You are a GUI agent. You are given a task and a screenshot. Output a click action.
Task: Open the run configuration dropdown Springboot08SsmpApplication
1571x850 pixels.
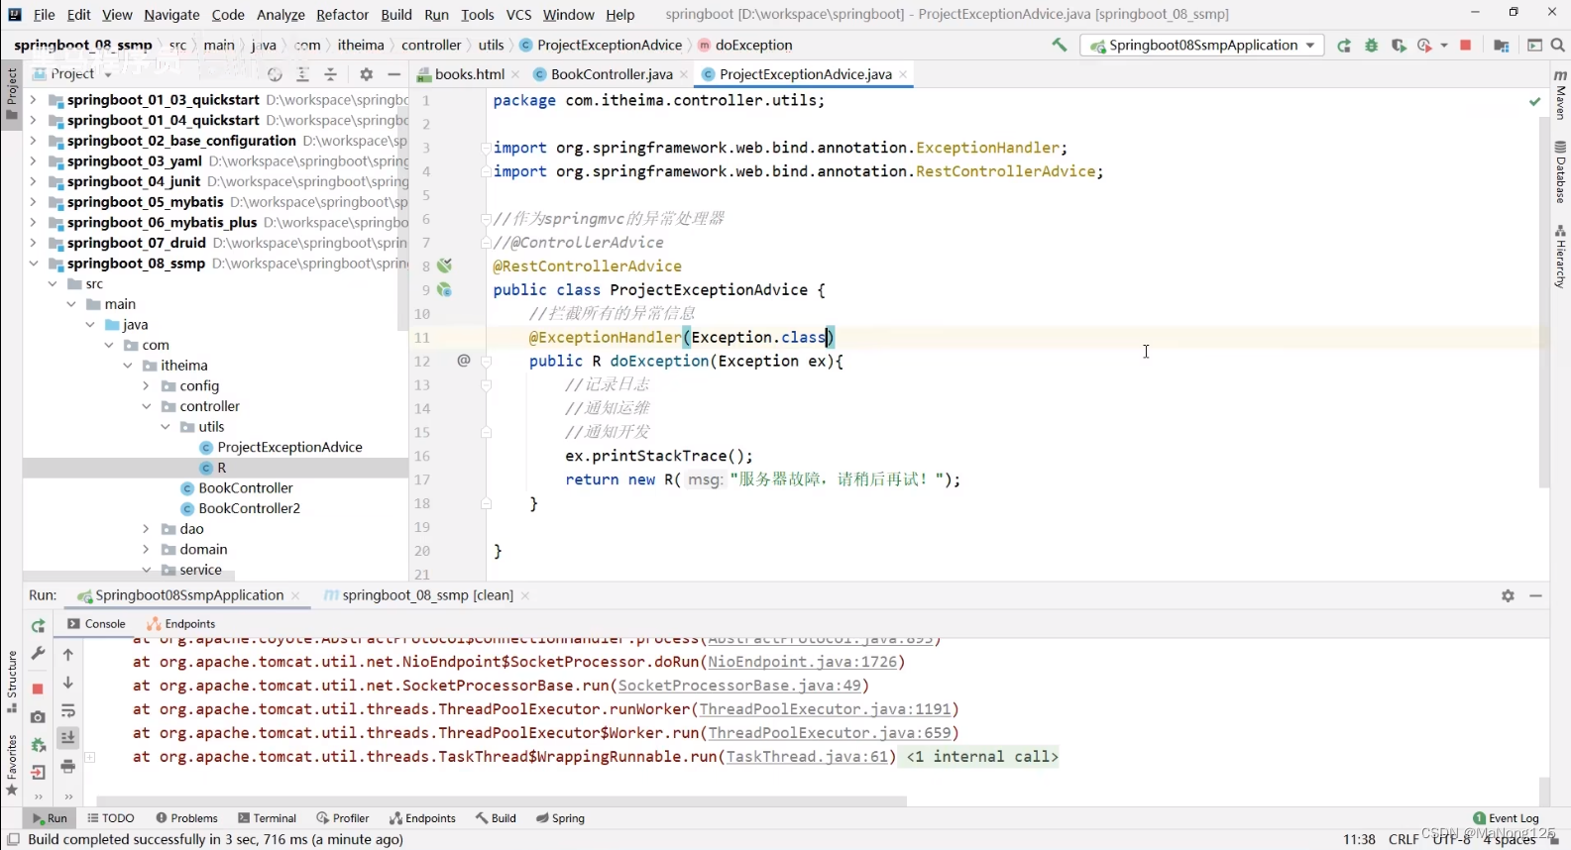click(1201, 46)
